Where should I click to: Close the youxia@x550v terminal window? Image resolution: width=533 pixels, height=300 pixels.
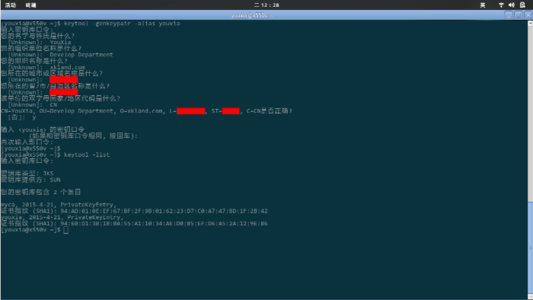click(x=528, y=15)
